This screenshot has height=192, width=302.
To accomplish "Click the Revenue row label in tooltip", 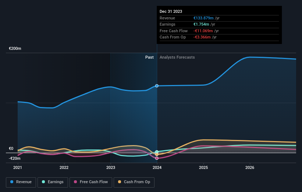I will [167, 18].
